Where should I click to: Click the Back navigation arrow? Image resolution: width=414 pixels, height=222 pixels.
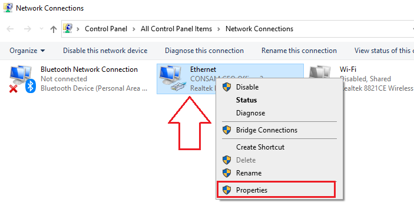10,29
